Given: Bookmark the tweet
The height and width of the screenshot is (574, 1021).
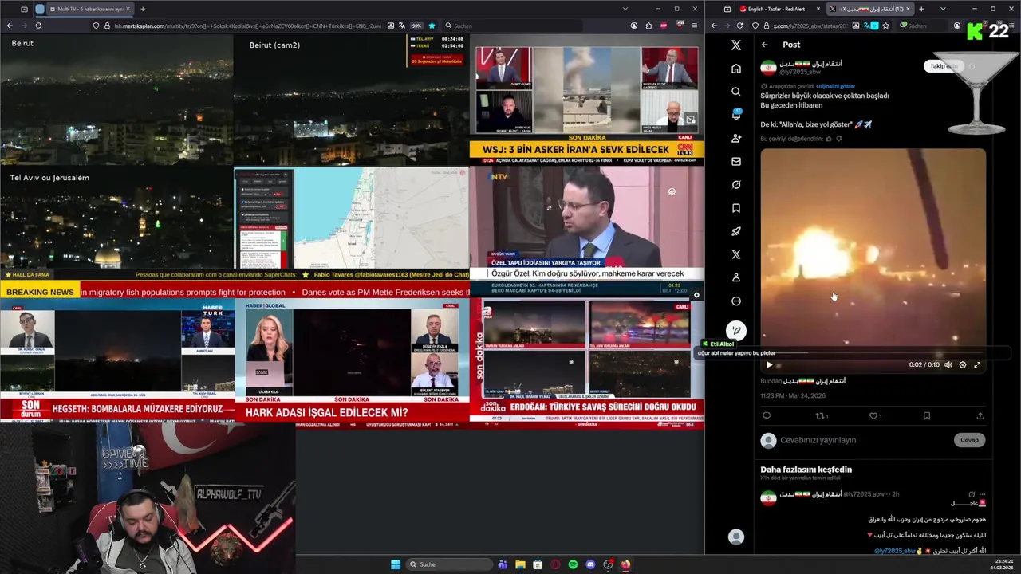Looking at the screenshot, I should click(927, 415).
